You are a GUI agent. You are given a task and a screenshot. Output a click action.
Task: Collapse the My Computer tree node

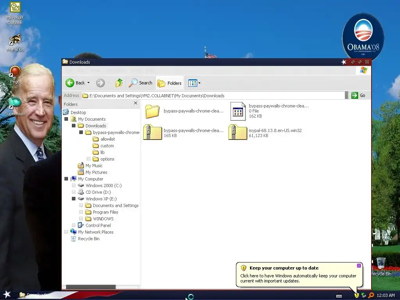tap(66, 179)
